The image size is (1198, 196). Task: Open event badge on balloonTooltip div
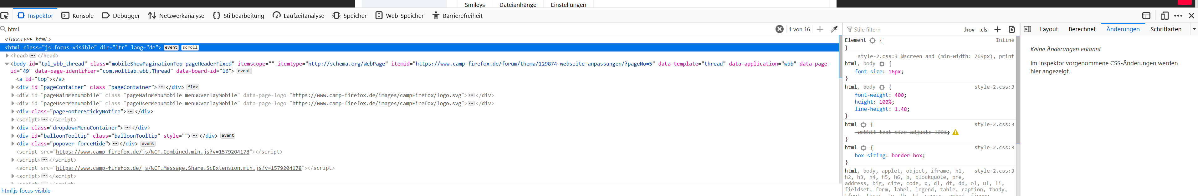228,136
